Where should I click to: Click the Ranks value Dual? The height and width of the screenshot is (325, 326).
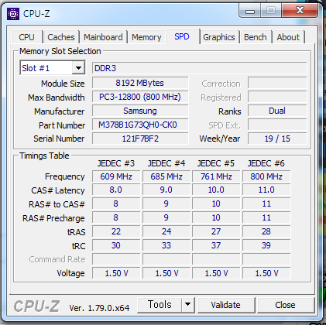(277, 111)
